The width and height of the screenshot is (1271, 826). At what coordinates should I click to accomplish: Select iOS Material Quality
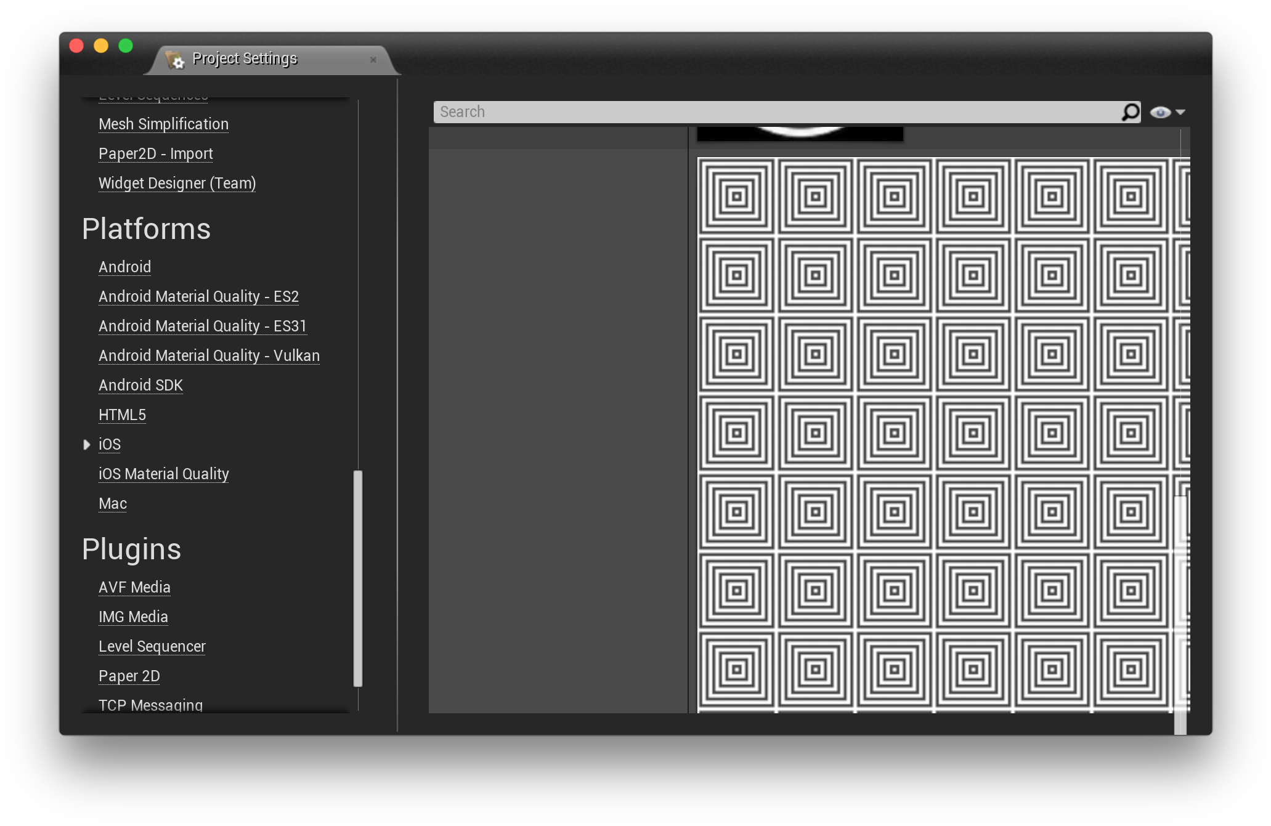(x=163, y=474)
